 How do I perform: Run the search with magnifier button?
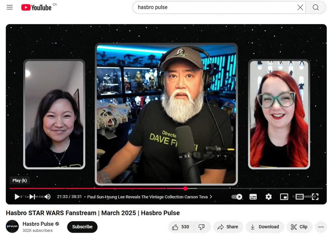click(315, 7)
